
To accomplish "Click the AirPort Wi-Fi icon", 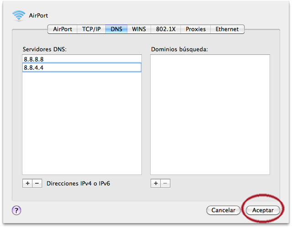I will (19, 16).
